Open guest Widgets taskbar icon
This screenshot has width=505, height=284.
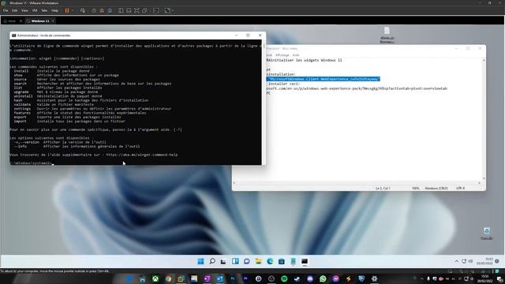235,261
